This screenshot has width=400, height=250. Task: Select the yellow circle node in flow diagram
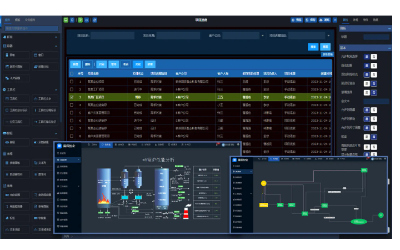[x=263, y=183]
